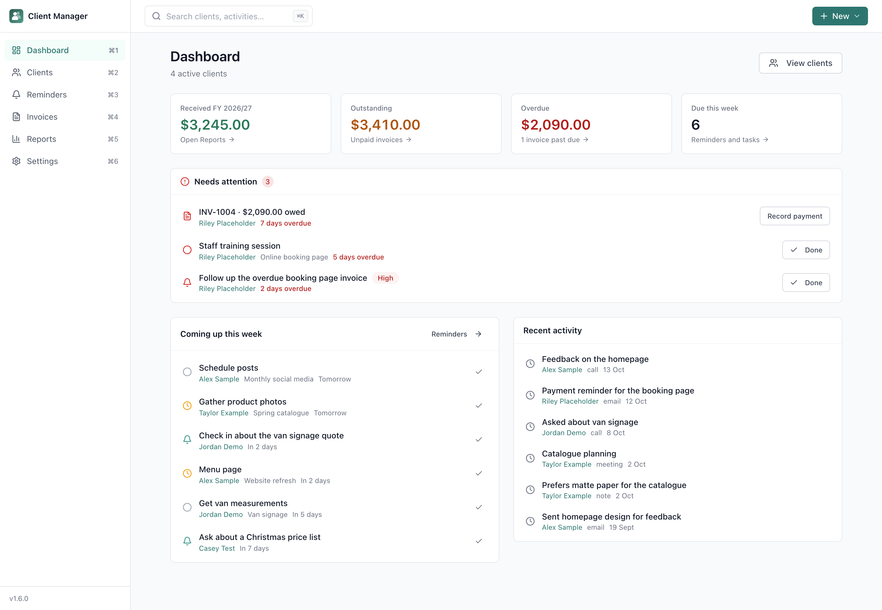Open Taylor Example under Catalogue planning

(566, 464)
